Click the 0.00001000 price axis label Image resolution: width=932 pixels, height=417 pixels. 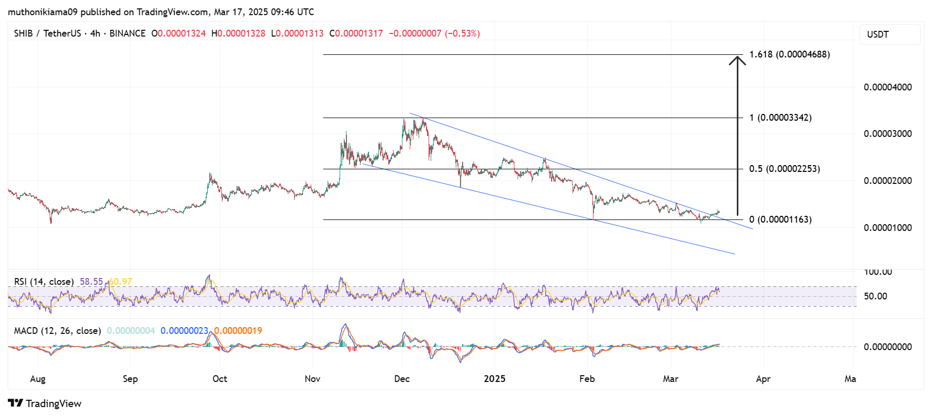pyautogui.click(x=888, y=228)
